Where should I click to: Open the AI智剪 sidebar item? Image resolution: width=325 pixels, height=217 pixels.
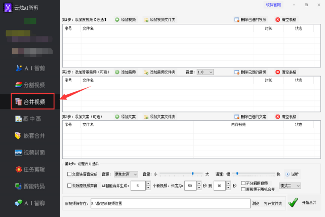pyautogui.click(x=30, y=68)
